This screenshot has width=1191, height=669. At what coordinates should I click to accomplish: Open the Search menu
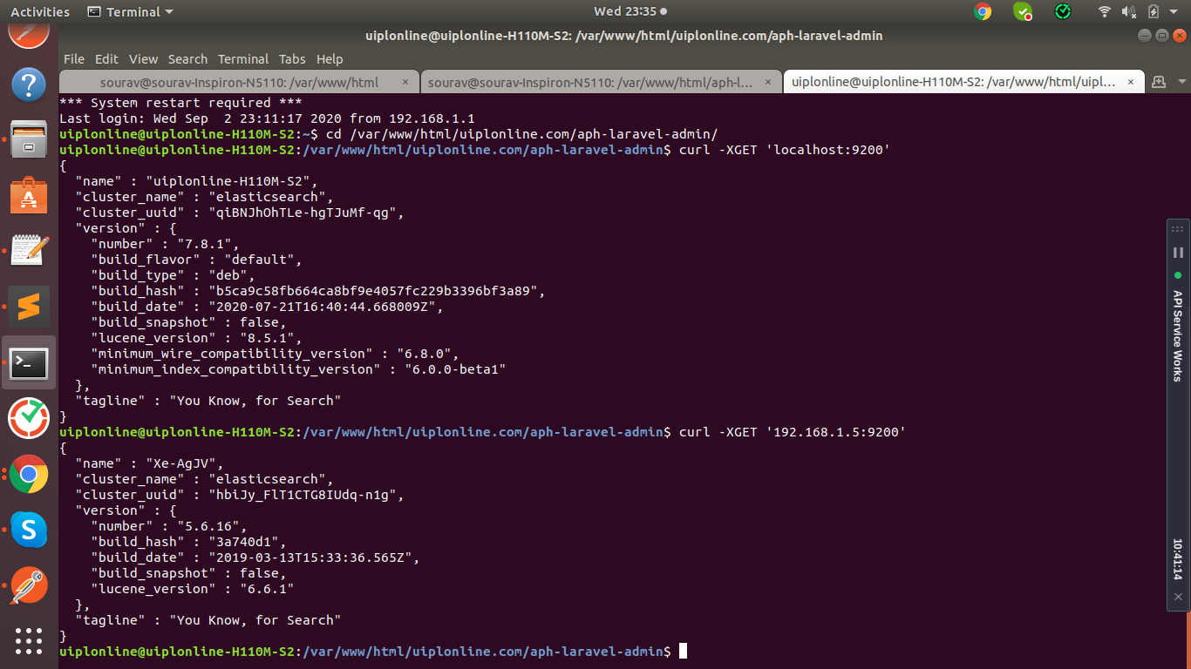point(187,59)
